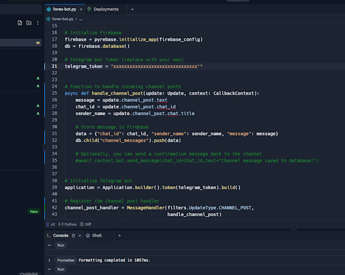This screenshot has width=345, height=275.
Task: Click the Shell tab icon
Action: [88, 235]
